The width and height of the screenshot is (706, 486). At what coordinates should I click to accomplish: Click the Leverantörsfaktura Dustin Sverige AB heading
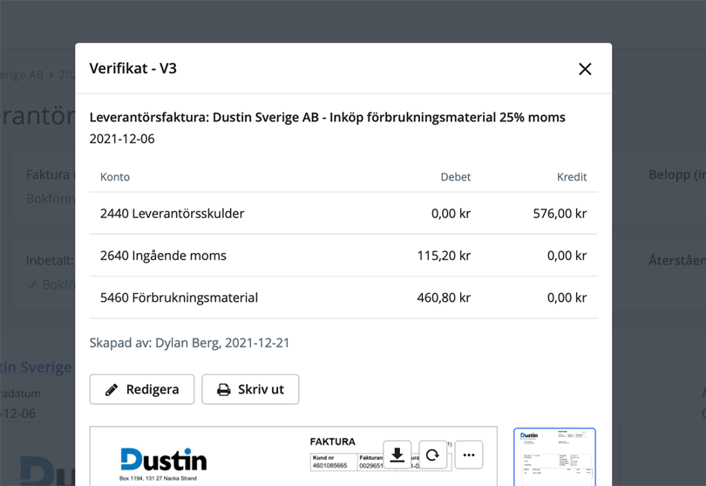pos(328,117)
